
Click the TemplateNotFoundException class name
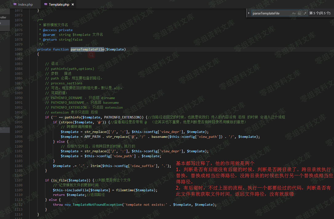(x=97, y=205)
